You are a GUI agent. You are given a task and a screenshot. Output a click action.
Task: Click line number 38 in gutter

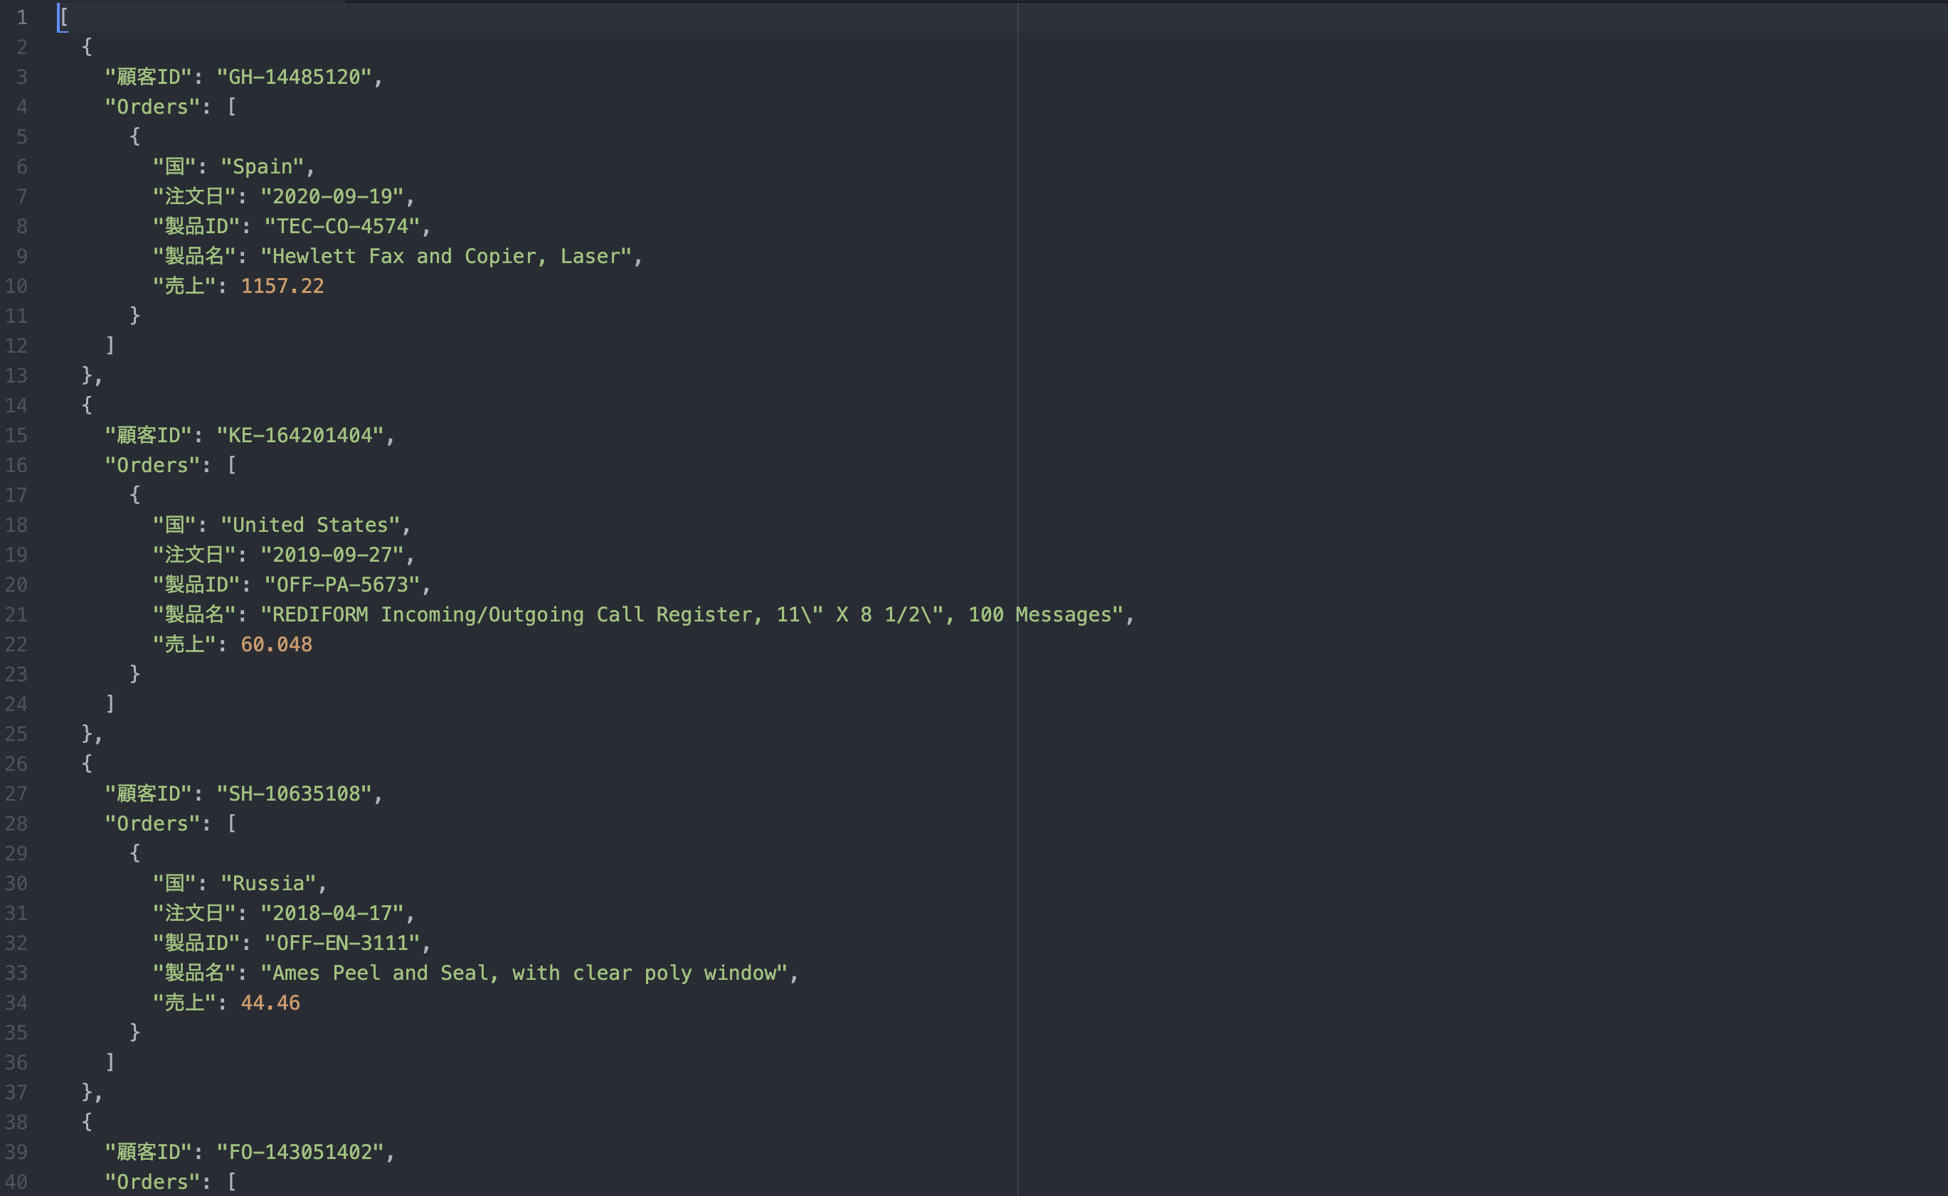point(16,1123)
